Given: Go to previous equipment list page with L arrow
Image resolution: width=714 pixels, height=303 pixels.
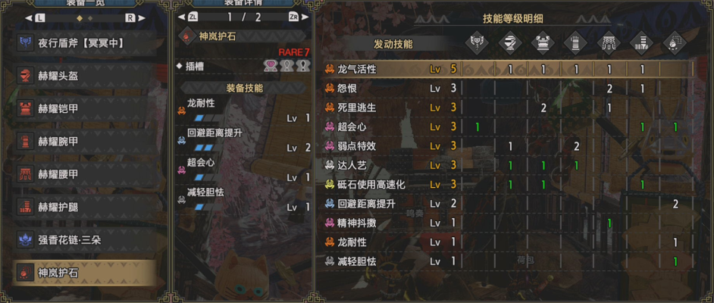Looking at the screenshot, I should click(x=36, y=17).
